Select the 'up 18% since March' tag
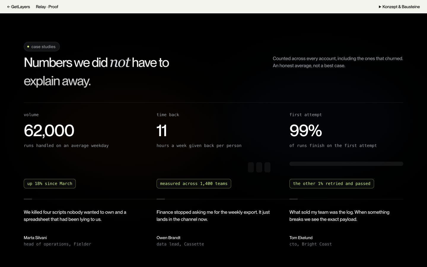Viewport: 427px width, 267px height. [50, 184]
